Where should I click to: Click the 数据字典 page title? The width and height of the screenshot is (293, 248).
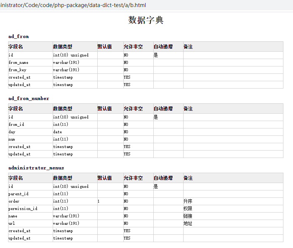coord(146,20)
